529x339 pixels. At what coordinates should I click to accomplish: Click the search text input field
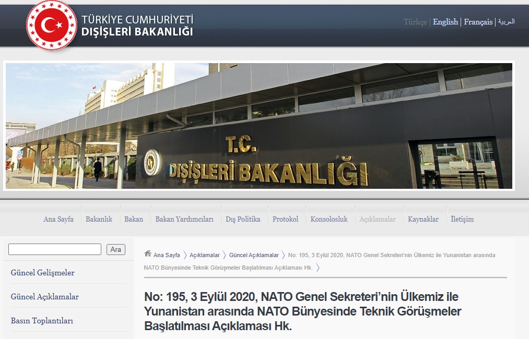55,249
